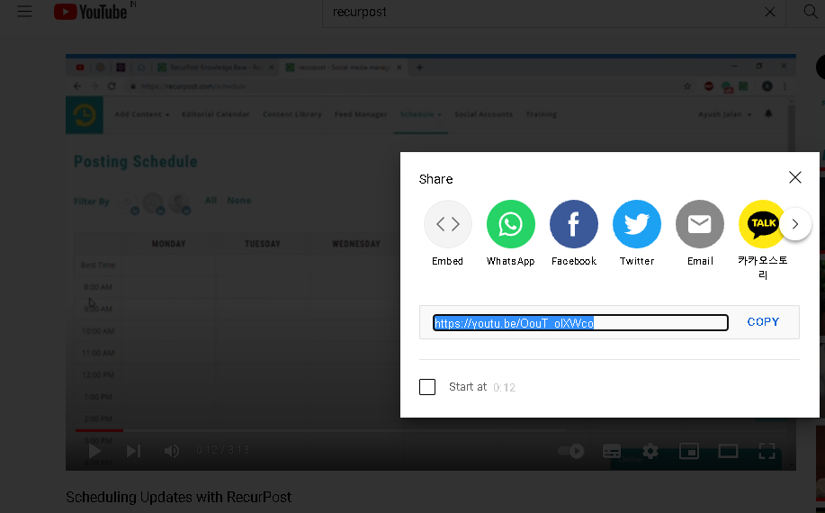The width and height of the screenshot is (825, 513).
Task: Open Editorial Calendar tab in video
Action: coord(216,114)
